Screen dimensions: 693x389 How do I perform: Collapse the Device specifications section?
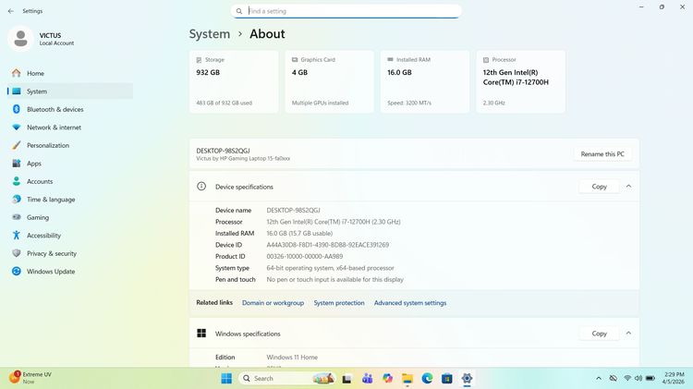[628, 186]
